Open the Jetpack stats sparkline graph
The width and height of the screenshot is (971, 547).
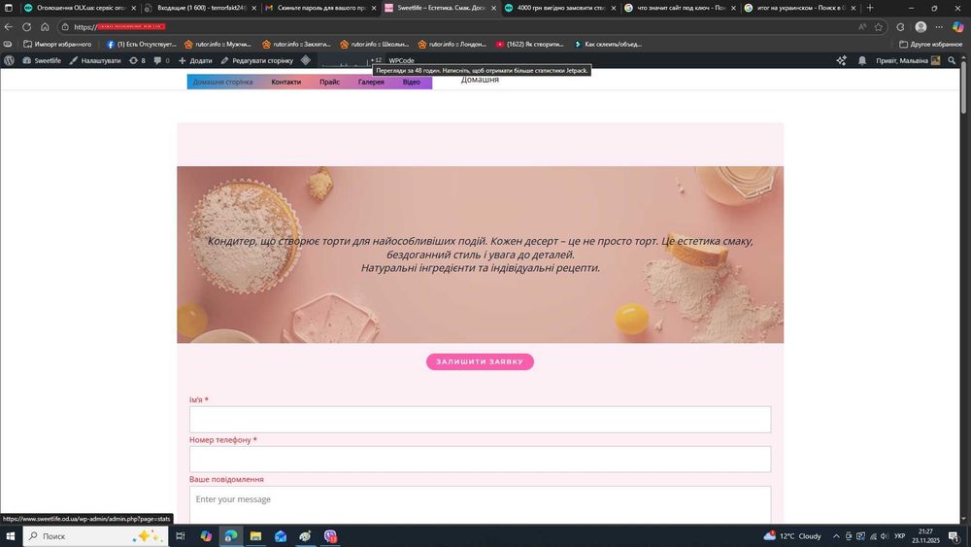tap(352, 60)
